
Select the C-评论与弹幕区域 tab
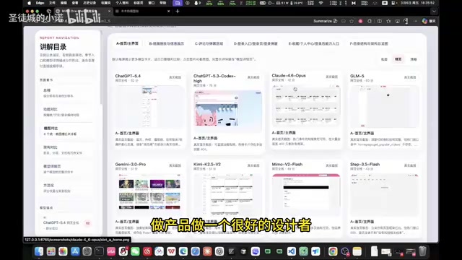(209, 43)
